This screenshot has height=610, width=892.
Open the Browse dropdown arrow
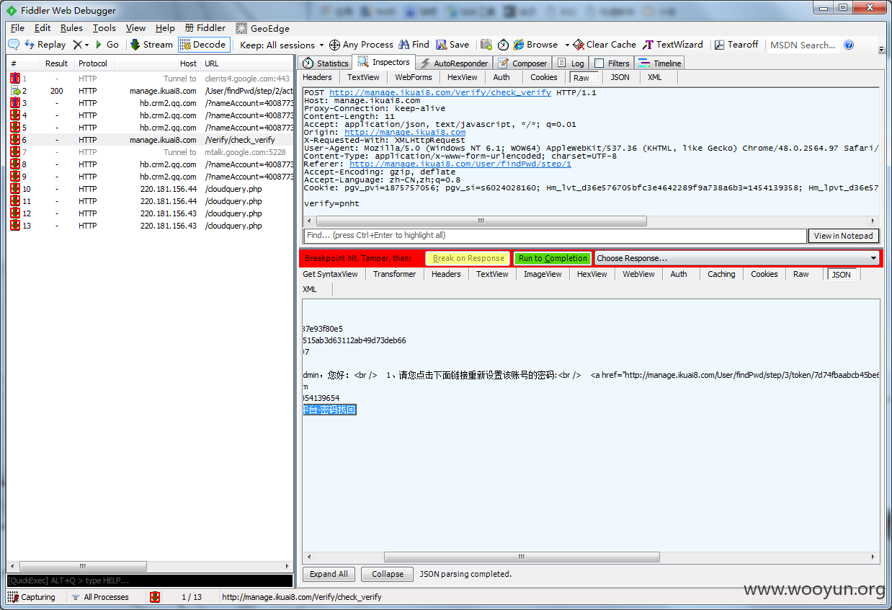(567, 45)
